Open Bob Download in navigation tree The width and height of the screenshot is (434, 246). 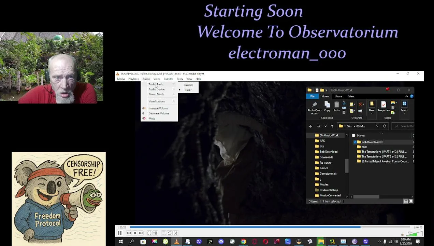click(326, 152)
